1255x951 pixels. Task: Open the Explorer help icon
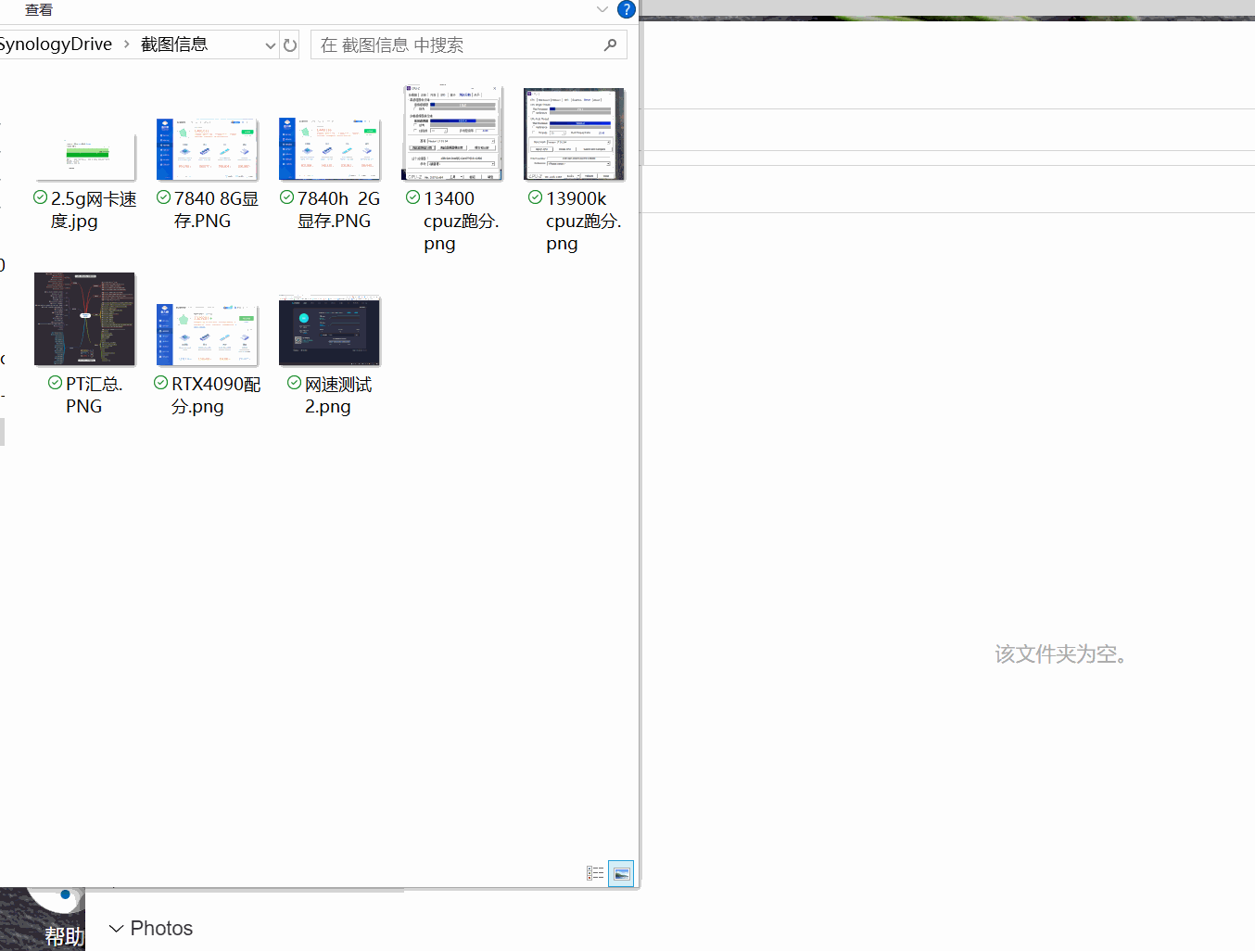[627, 9]
